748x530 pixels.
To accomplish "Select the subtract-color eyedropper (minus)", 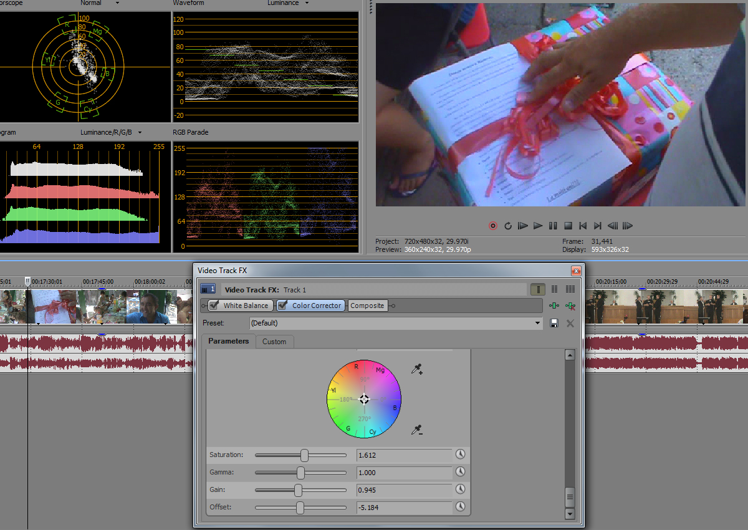I will tap(417, 430).
